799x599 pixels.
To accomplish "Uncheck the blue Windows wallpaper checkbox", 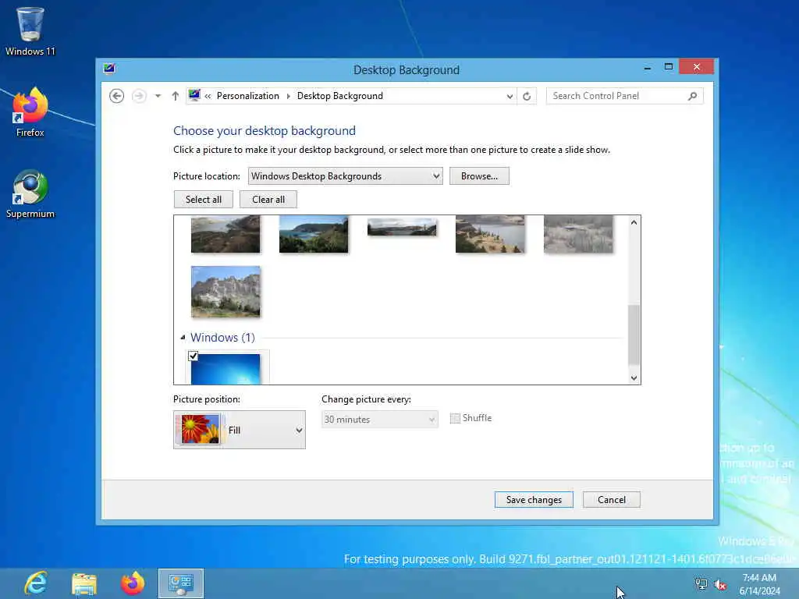I will click(194, 356).
